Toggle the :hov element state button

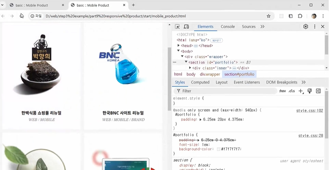pos(282,91)
